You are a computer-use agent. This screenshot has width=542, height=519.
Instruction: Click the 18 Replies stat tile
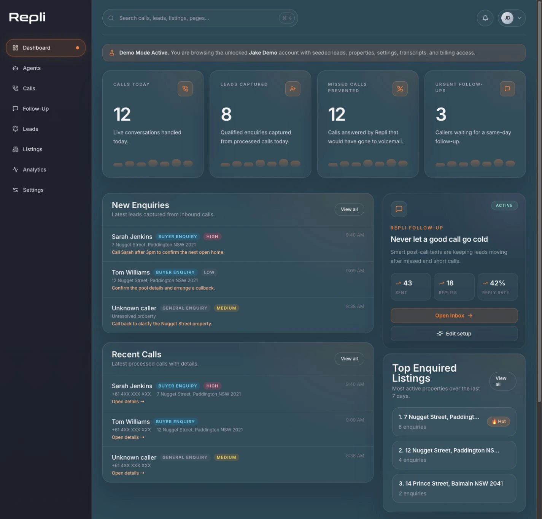coord(454,287)
